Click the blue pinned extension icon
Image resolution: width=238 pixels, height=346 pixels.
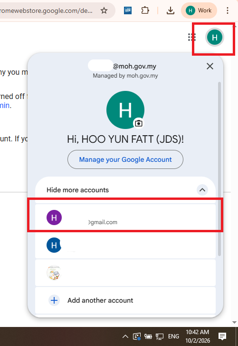coord(128,10)
